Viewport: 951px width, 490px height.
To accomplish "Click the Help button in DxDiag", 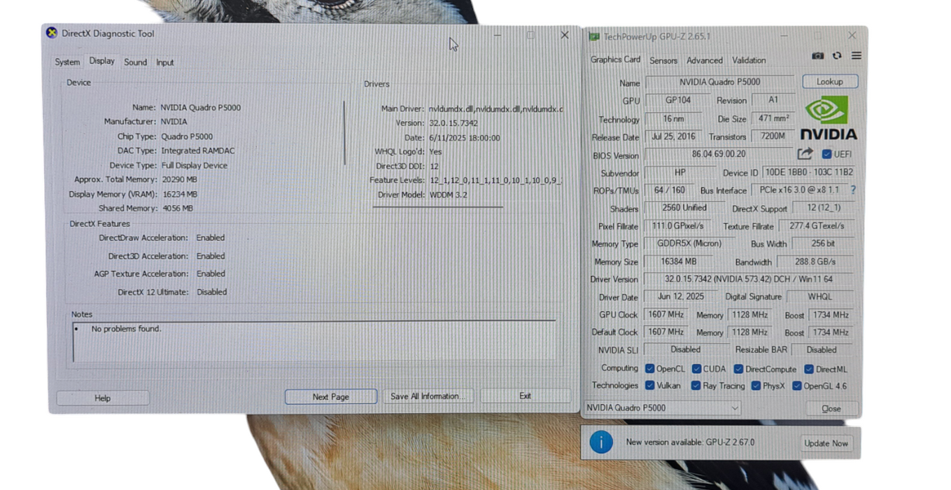I will tap(102, 398).
